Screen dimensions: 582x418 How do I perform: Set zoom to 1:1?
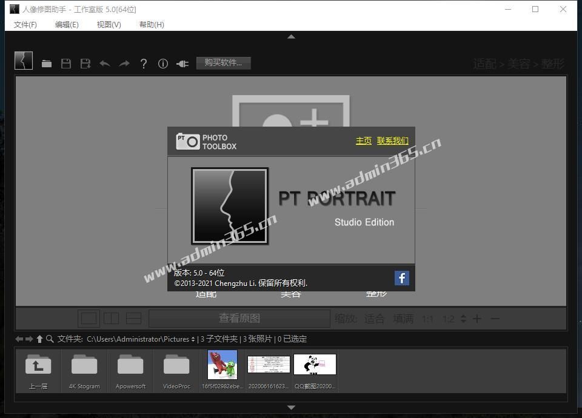coord(427,319)
